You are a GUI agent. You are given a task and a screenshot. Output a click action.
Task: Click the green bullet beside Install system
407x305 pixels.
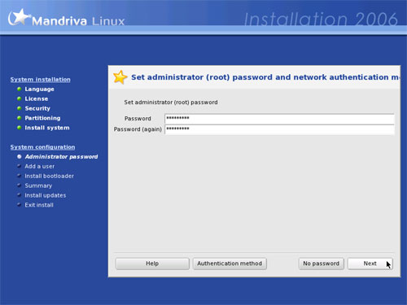pos(19,128)
